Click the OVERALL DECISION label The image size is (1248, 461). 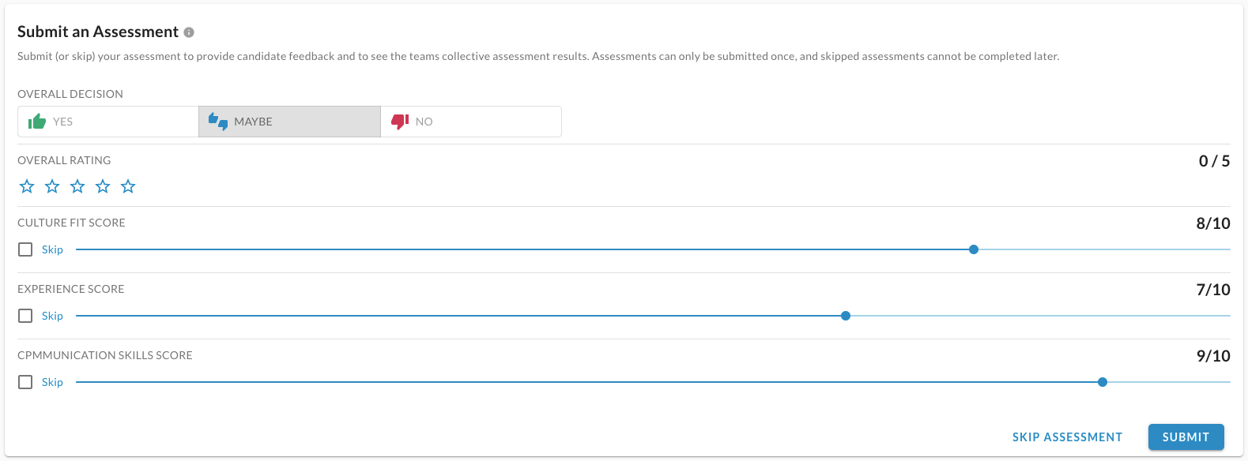(70, 94)
